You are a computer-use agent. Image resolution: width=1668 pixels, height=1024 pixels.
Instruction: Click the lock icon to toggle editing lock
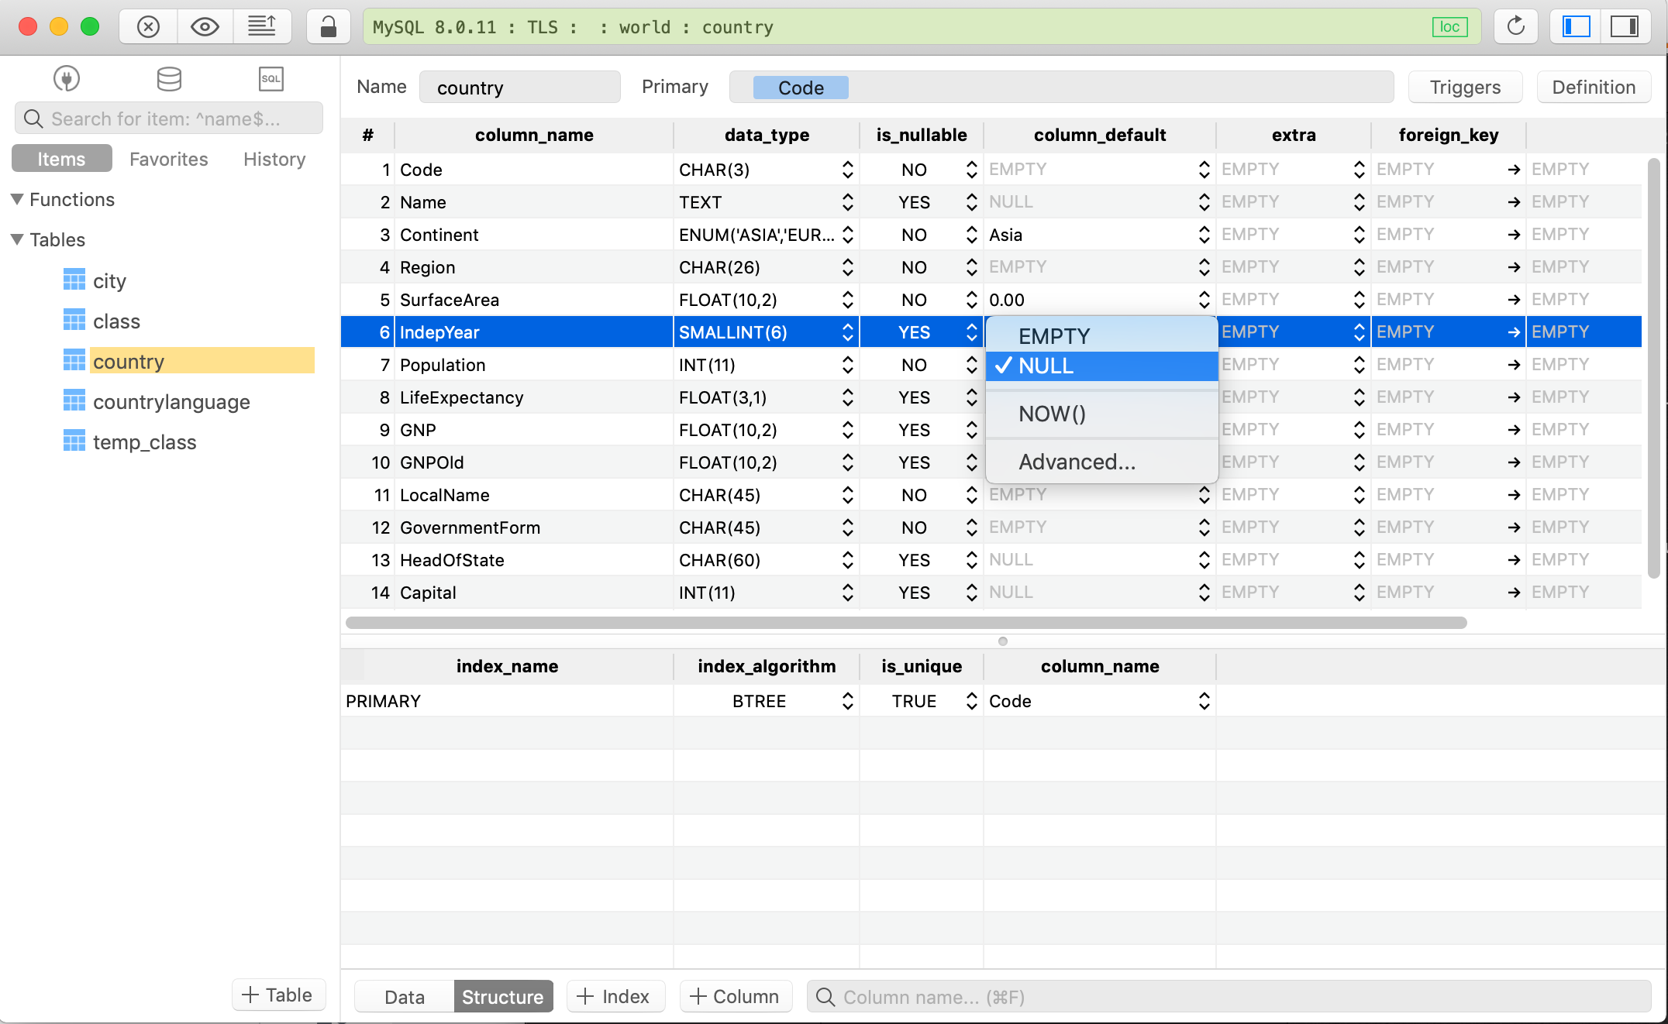[328, 26]
